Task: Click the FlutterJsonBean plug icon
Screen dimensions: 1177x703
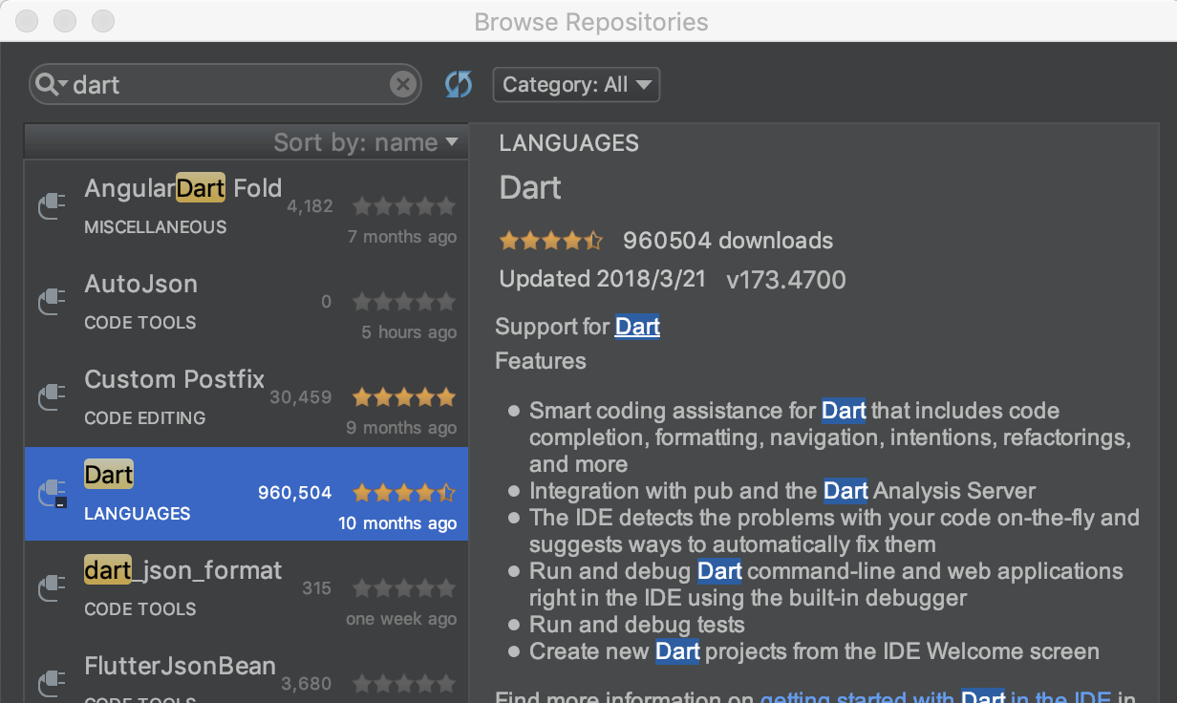Action: [52, 684]
